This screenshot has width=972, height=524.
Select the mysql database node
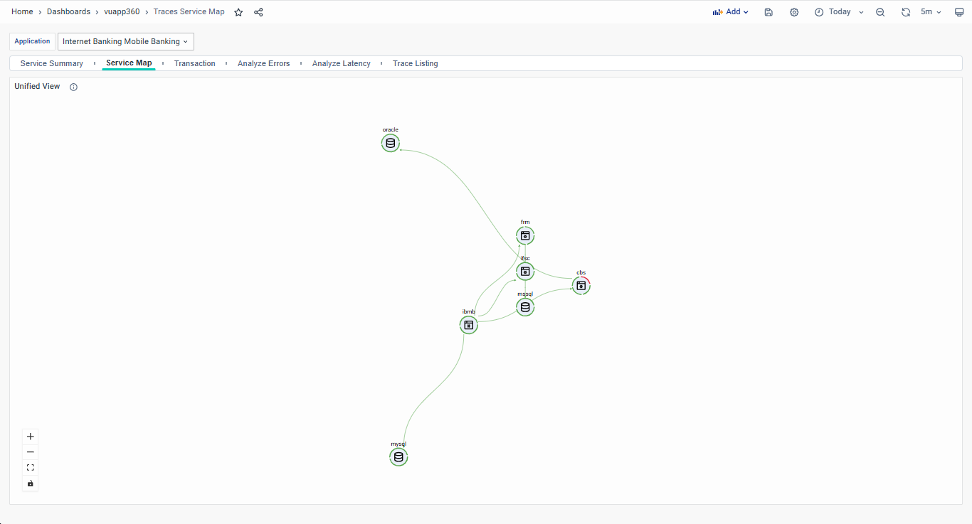pyautogui.click(x=398, y=457)
